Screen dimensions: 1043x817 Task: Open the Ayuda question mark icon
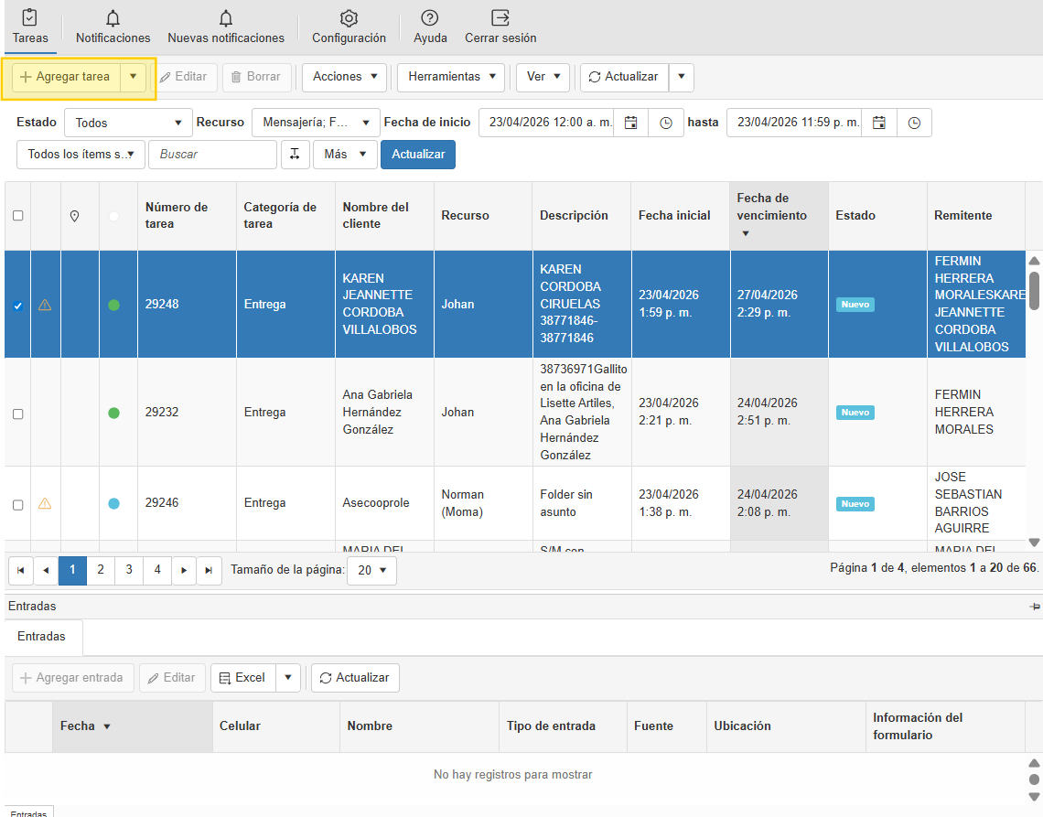click(x=430, y=19)
